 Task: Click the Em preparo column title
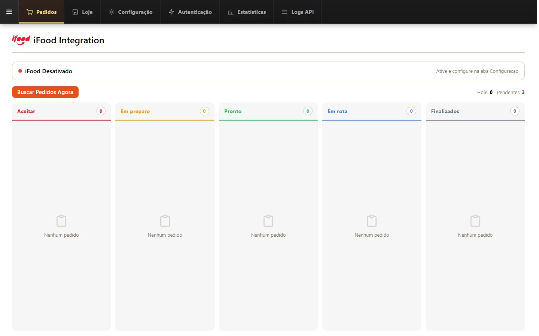point(135,111)
